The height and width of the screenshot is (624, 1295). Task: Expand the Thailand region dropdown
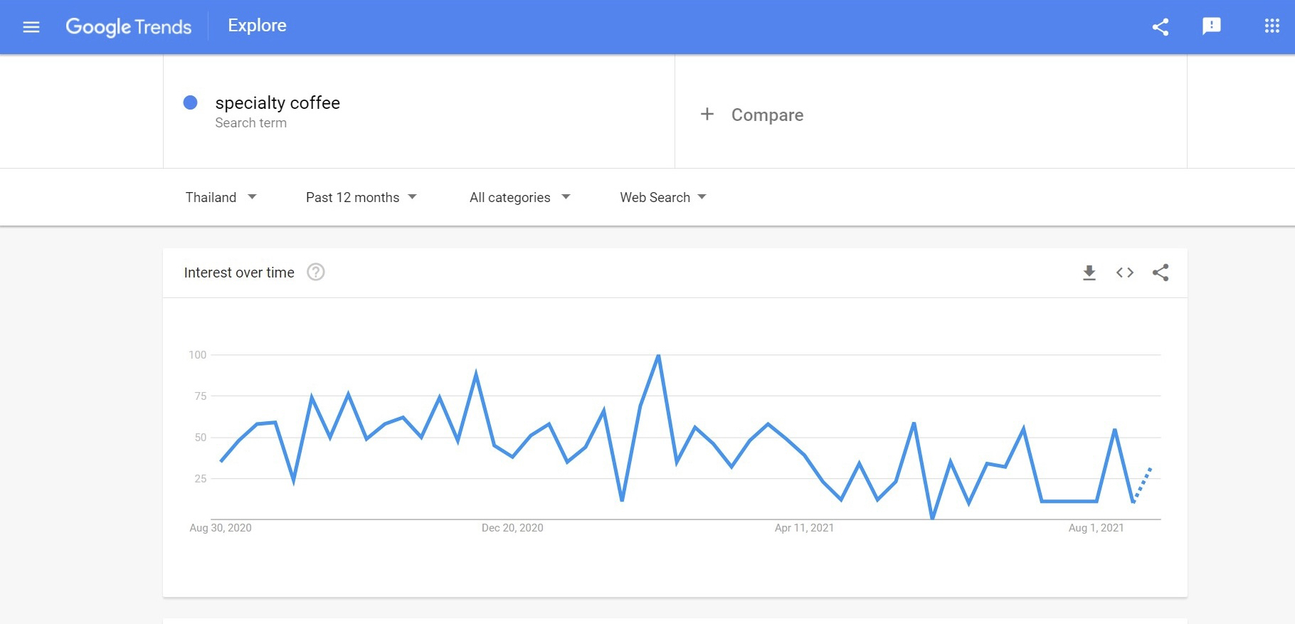tap(221, 197)
